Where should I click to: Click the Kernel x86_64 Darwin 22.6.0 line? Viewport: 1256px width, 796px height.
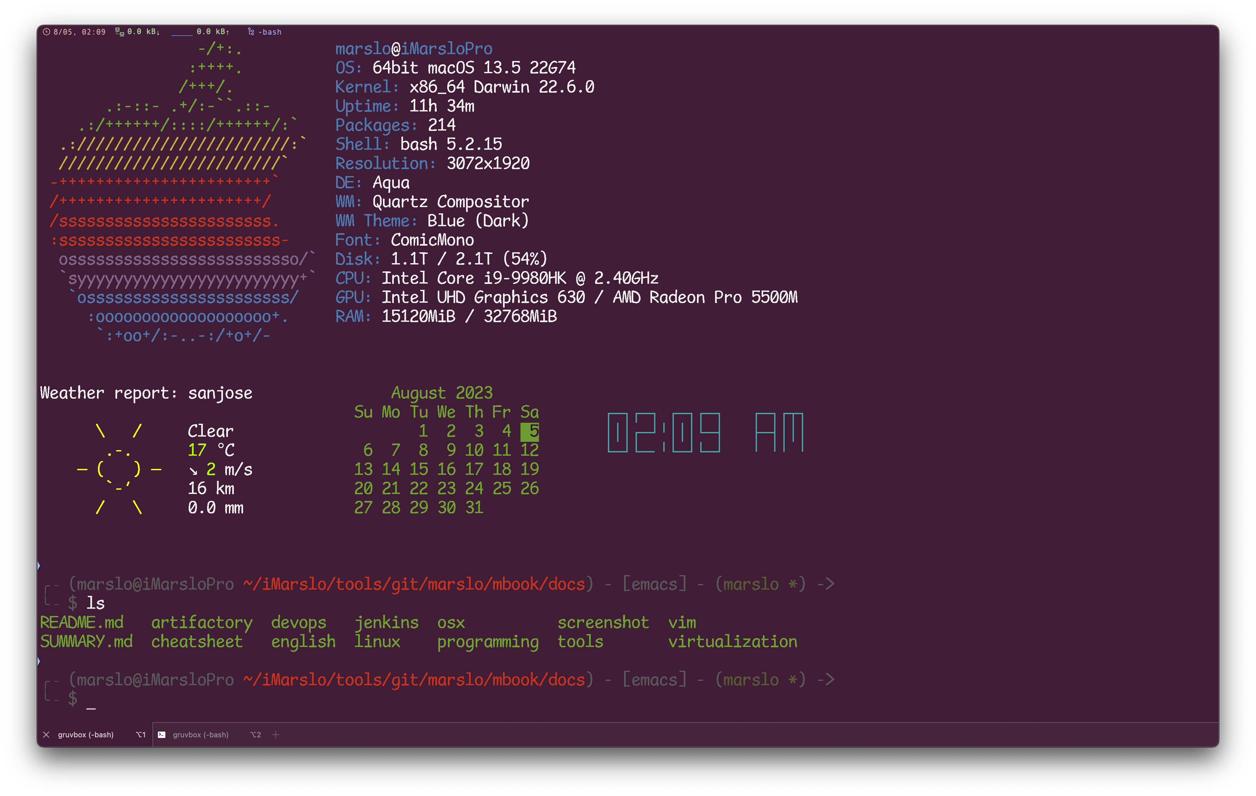(x=465, y=87)
